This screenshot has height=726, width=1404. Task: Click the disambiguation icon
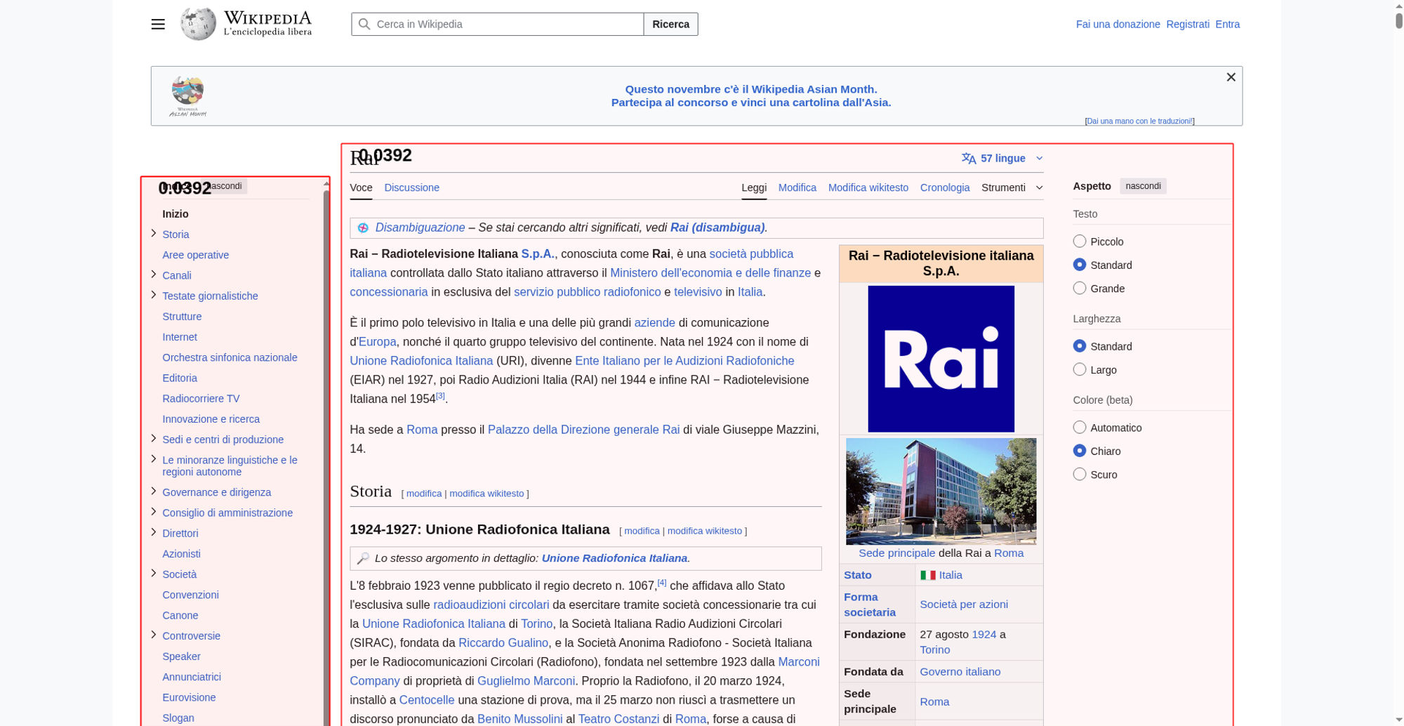tap(363, 228)
